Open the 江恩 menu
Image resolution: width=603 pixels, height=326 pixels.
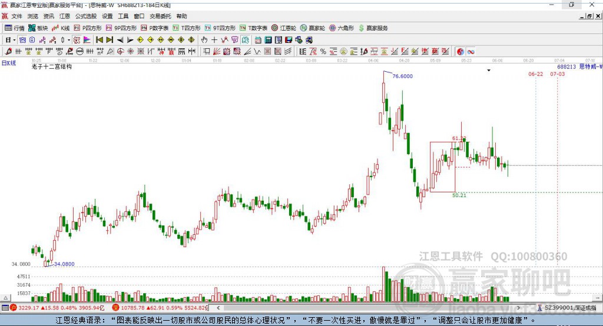[x=65, y=16]
